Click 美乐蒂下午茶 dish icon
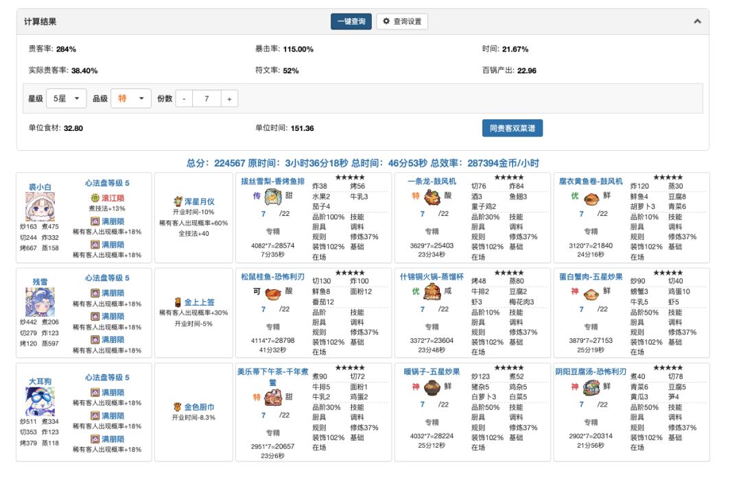Screen dimensions: 741x482 (272, 398)
